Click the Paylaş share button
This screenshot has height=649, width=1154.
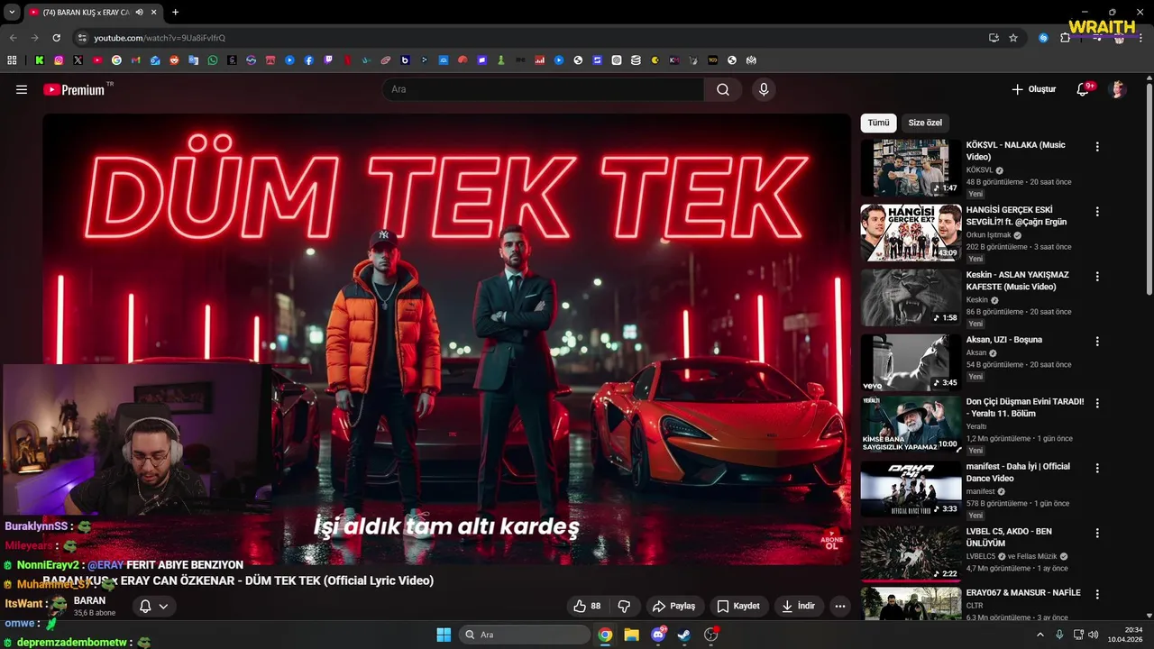pos(674,606)
